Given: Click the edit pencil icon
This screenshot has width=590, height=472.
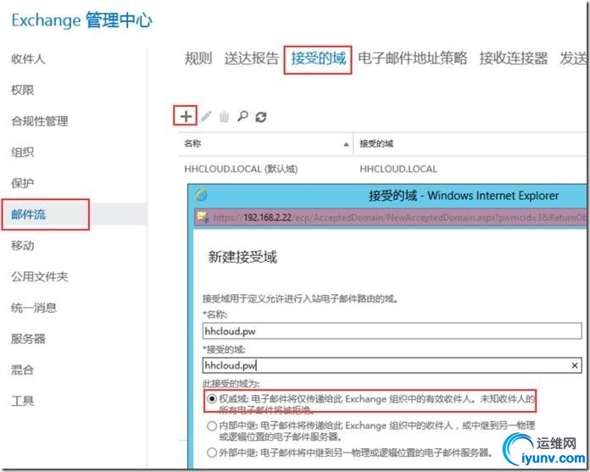Looking at the screenshot, I should pyautogui.click(x=206, y=117).
